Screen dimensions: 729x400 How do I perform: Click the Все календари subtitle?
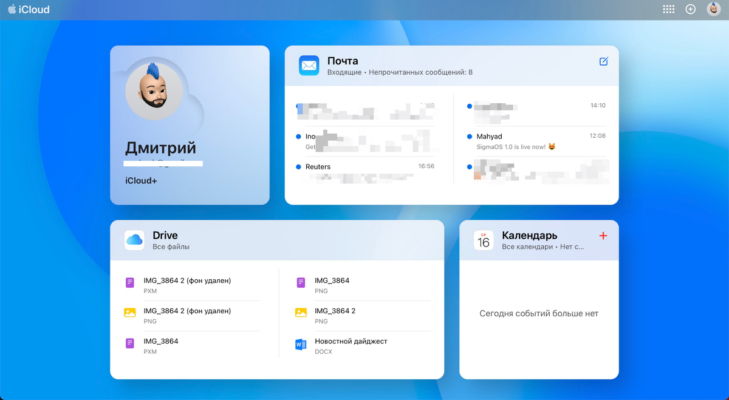pyautogui.click(x=543, y=247)
